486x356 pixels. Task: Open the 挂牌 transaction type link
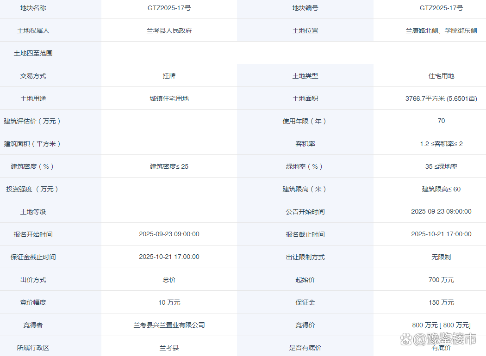pos(169,75)
